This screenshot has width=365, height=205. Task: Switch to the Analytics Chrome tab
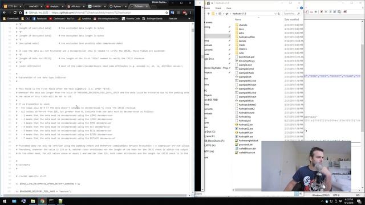click(x=54, y=6)
